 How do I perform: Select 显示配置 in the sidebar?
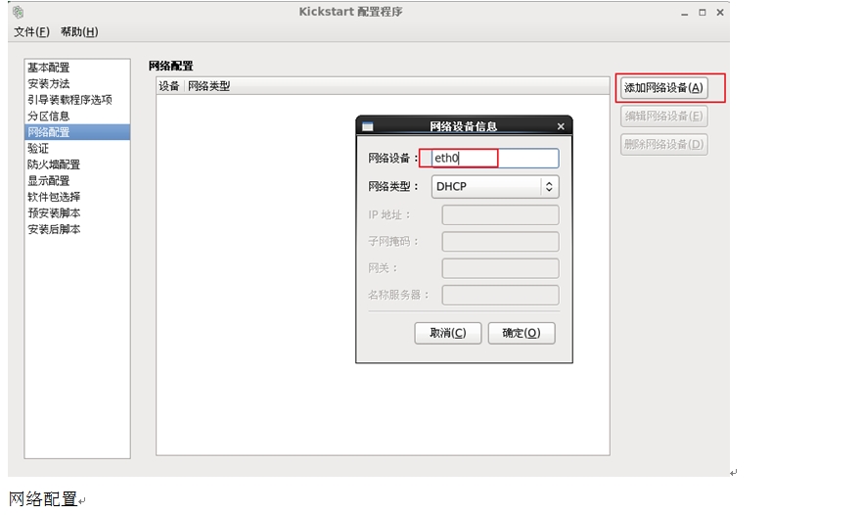(77, 181)
